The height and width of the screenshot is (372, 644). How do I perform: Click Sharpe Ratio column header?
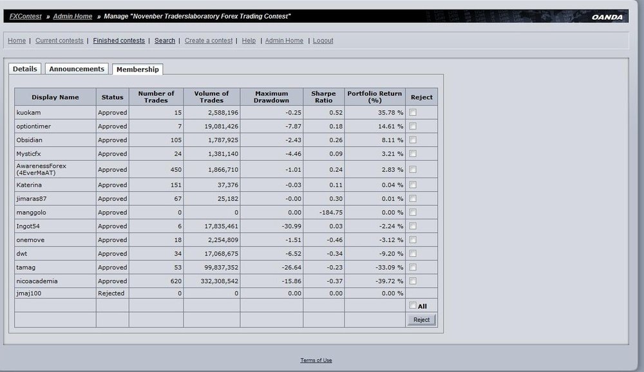[324, 97]
